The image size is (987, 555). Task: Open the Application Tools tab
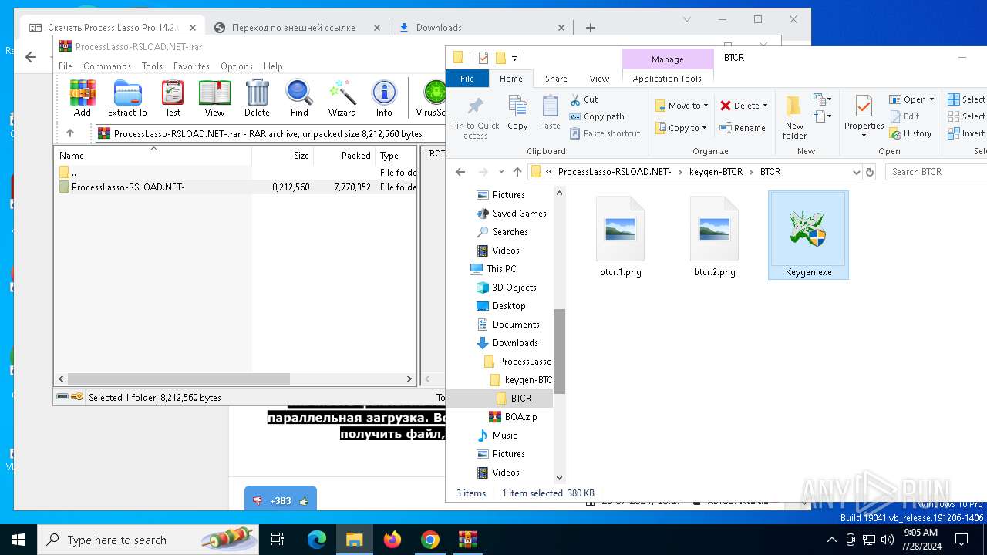point(667,79)
